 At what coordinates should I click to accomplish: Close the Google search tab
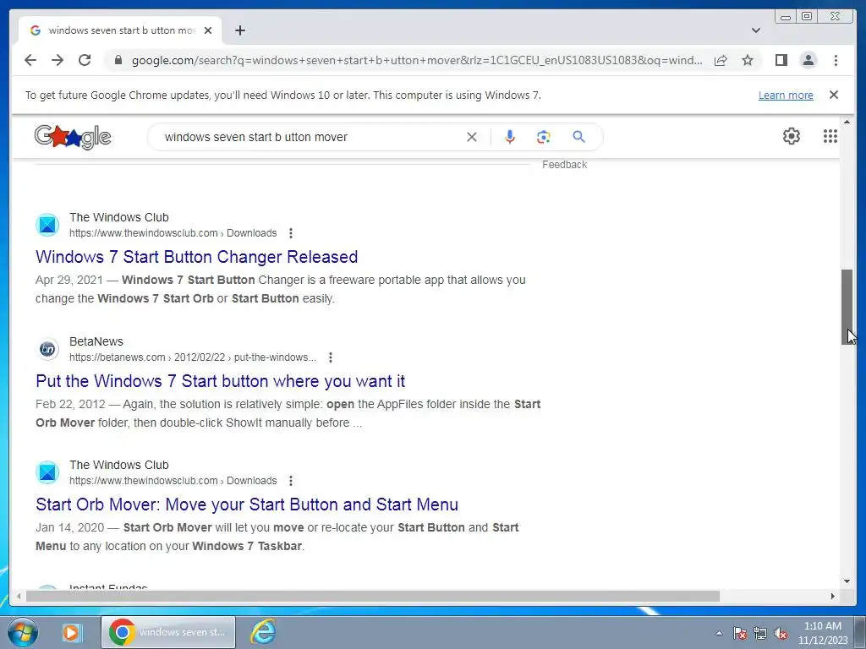tap(208, 30)
